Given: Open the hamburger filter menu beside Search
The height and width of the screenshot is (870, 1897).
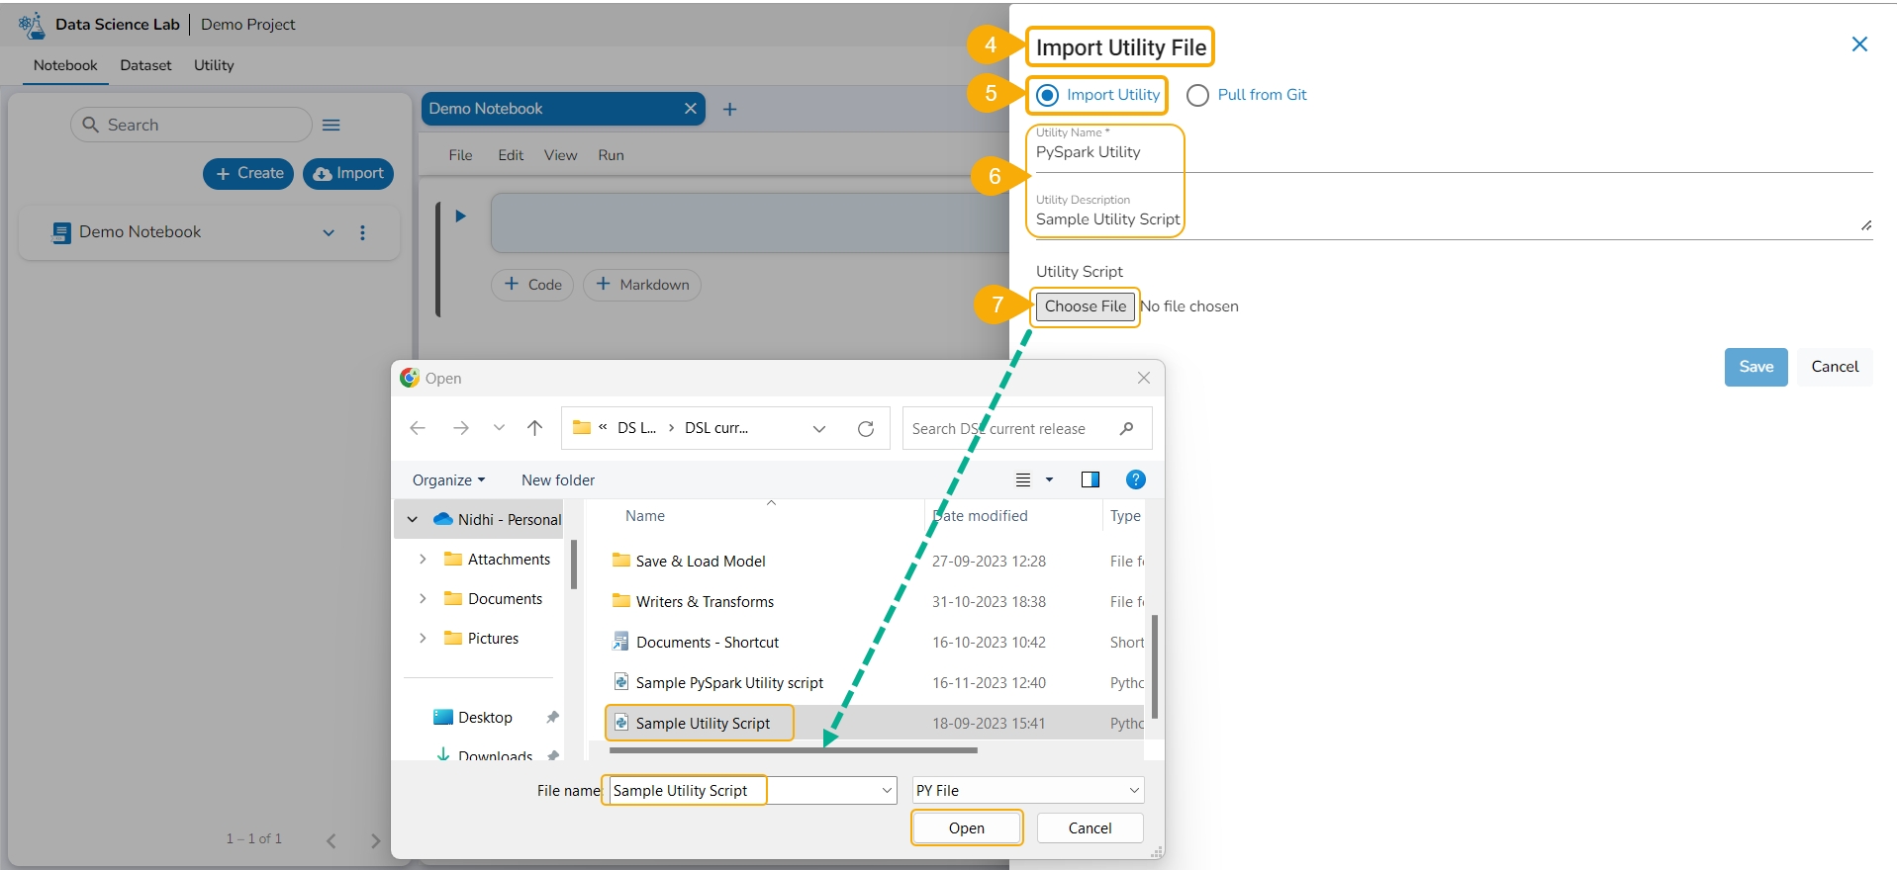Looking at the screenshot, I should 332,126.
